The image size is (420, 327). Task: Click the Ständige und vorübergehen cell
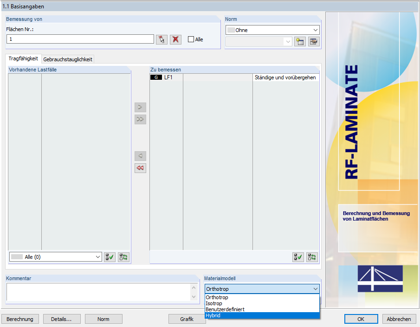tap(285, 77)
